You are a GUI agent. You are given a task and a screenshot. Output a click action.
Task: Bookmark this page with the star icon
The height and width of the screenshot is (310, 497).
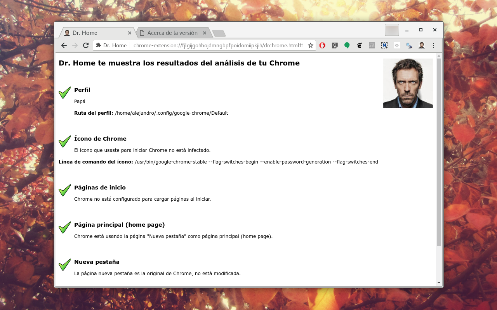click(x=311, y=45)
